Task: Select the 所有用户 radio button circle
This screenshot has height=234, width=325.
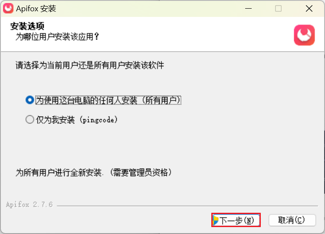Action: point(30,100)
